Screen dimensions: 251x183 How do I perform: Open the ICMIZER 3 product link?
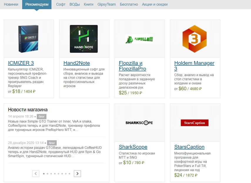[x=21, y=63]
